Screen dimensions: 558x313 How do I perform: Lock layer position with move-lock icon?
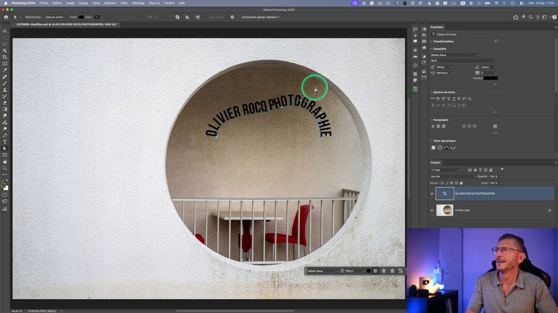(452, 183)
